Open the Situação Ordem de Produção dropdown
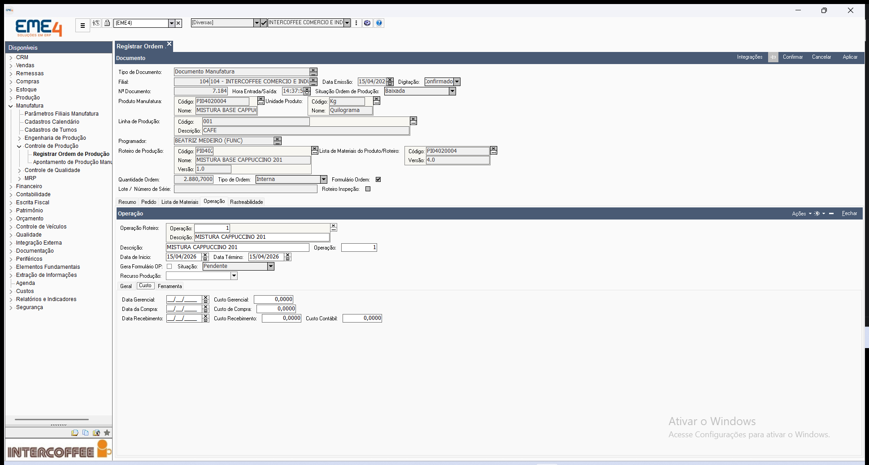The image size is (869, 465). tap(452, 91)
